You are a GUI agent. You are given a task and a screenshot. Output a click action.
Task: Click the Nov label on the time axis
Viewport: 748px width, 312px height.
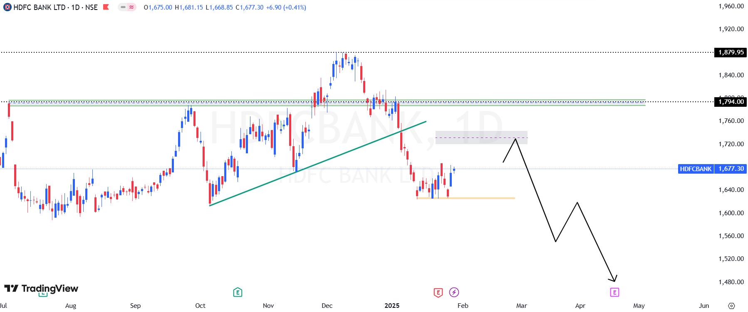coord(268,306)
